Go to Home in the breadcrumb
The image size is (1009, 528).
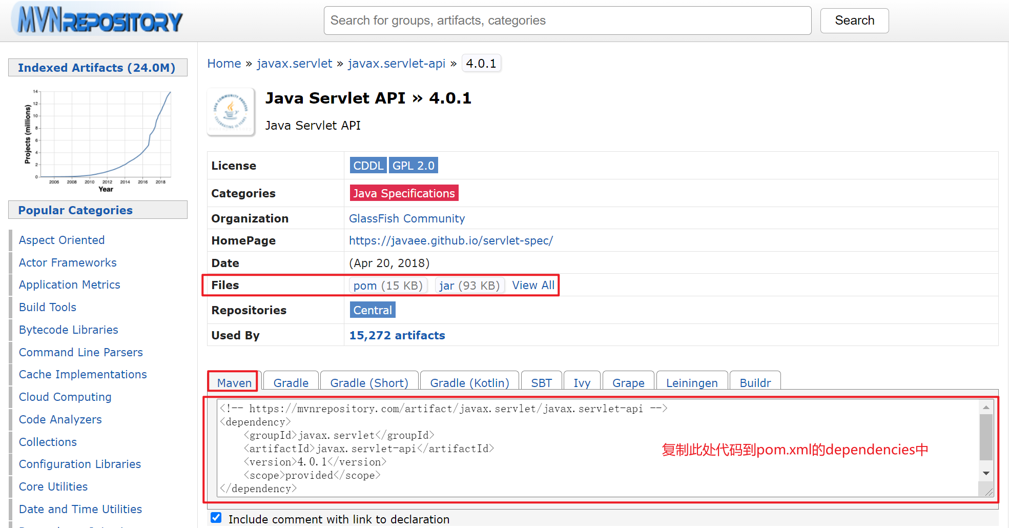point(224,64)
